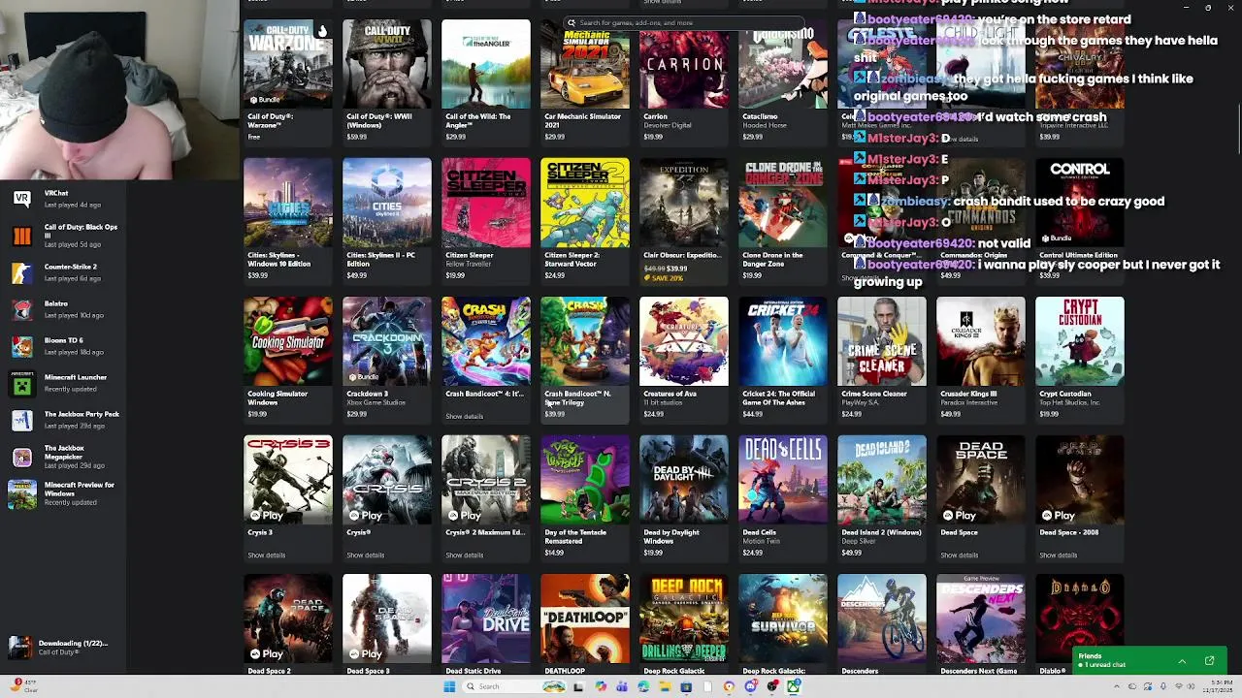Play Crysis from its tile

[x=365, y=516]
